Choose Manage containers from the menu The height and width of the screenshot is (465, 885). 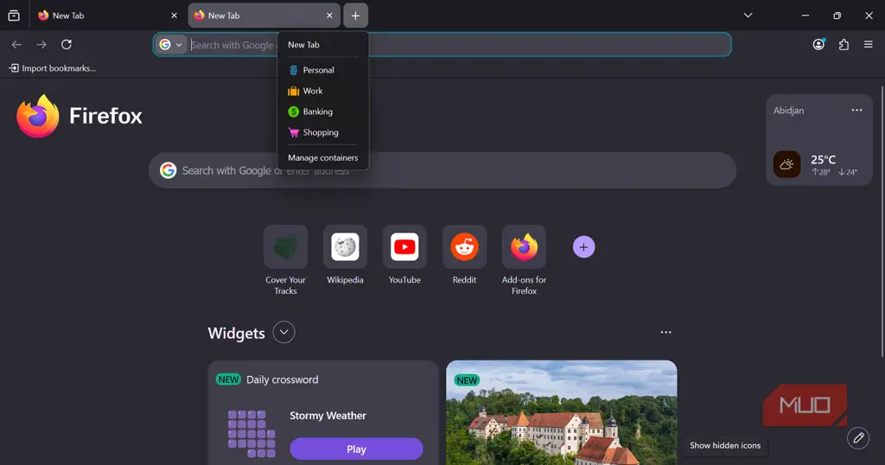323,158
